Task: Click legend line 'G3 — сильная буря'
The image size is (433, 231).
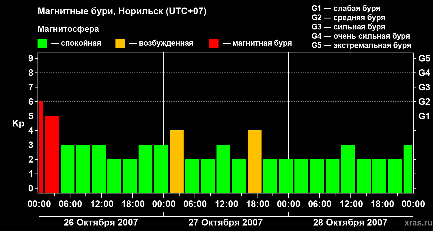Action: pyautogui.click(x=348, y=27)
